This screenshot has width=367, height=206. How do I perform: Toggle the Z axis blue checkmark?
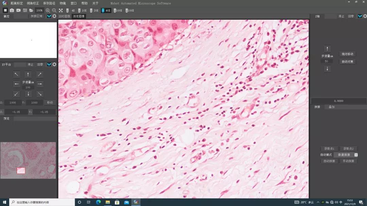pos(360,16)
